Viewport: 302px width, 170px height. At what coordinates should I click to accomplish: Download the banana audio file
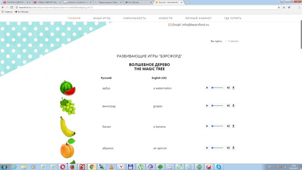[x=233, y=126]
